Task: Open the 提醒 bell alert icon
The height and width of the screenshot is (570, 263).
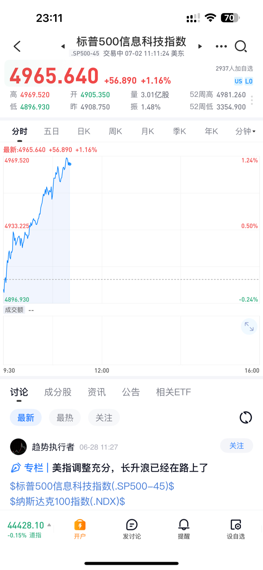Action: click(x=184, y=529)
